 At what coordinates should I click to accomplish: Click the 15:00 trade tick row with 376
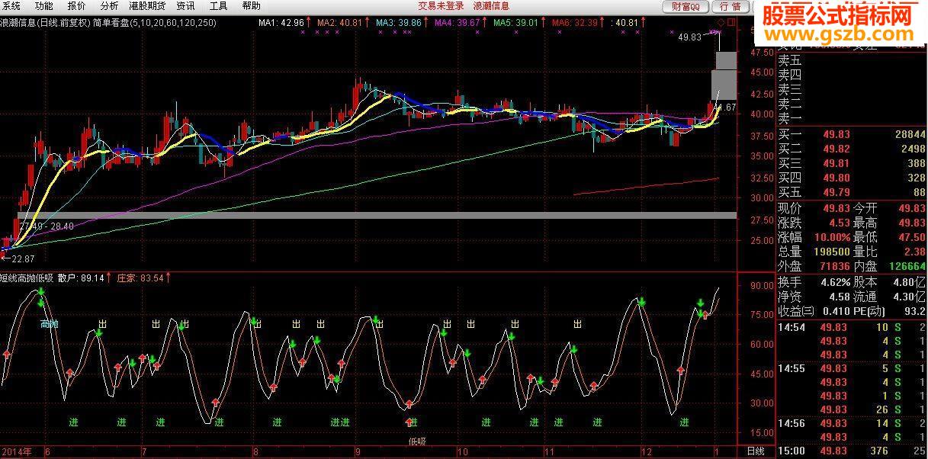tap(851, 451)
